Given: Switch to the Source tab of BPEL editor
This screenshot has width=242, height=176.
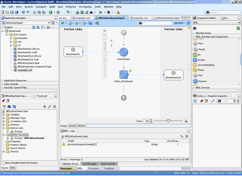Looking at the screenshot, I should (72, 126).
